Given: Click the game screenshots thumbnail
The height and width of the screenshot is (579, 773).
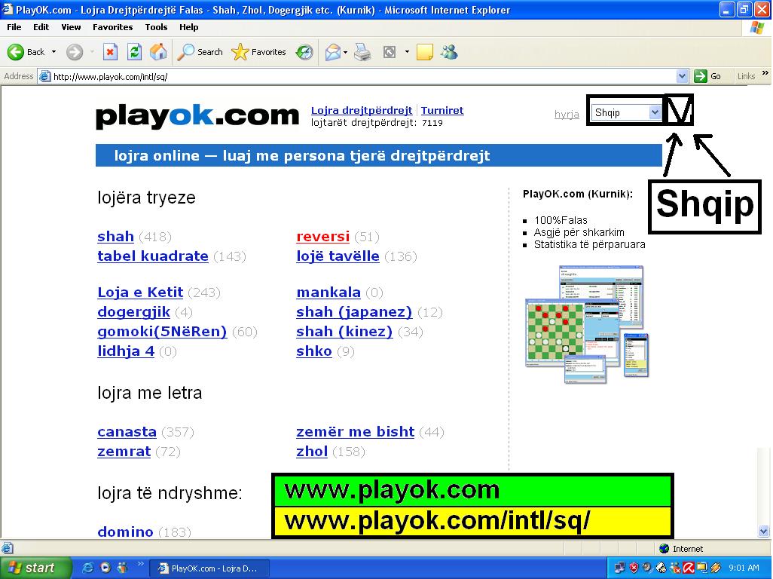Looking at the screenshot, I should [587, 324].
